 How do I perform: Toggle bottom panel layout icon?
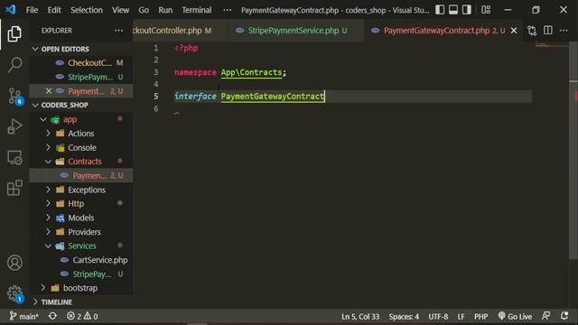(x=453, y=10)
